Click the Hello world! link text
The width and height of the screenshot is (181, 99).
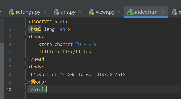86,74
